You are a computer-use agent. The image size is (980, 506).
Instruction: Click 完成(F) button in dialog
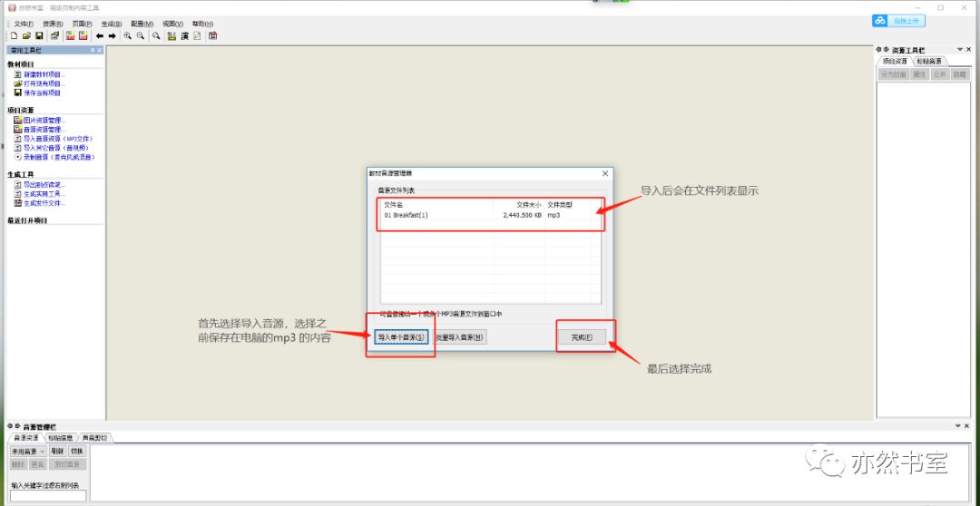tap(582, 337)
